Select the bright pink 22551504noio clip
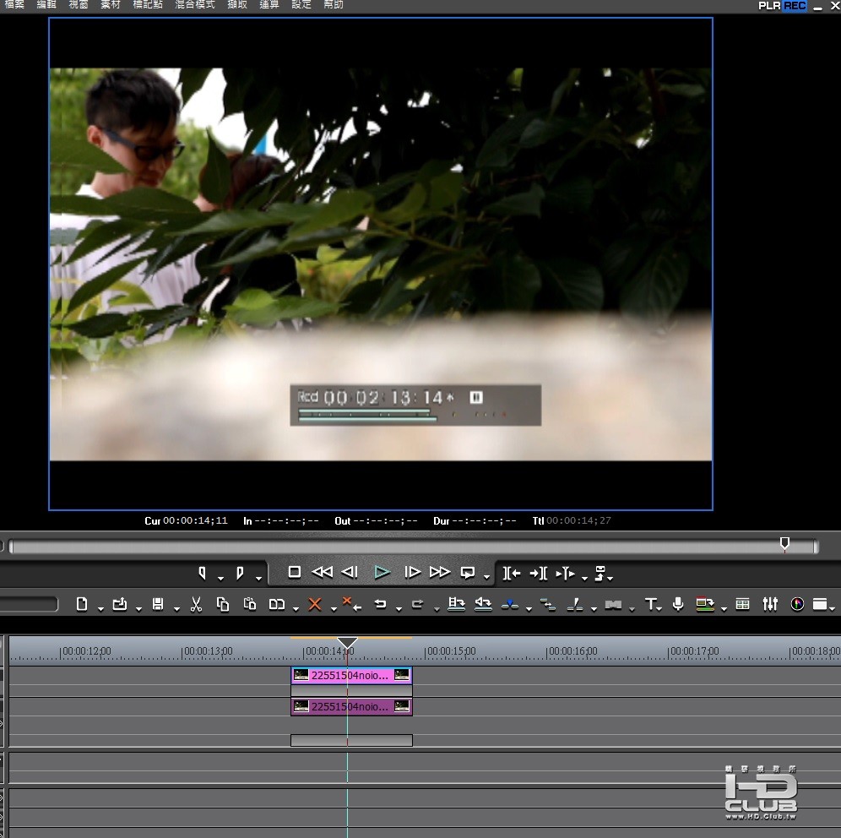This screenshot has height=838, width=841. coord(351,675)
